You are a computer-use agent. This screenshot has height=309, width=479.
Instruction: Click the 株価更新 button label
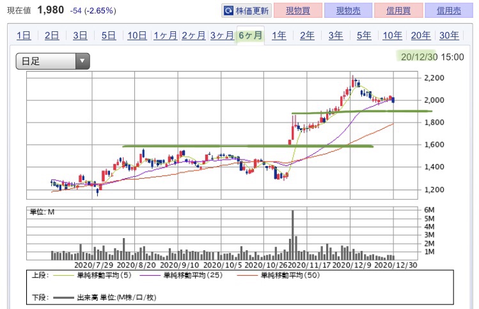pos(252,11)
